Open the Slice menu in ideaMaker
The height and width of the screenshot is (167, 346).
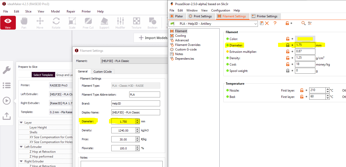coord(28,11)
